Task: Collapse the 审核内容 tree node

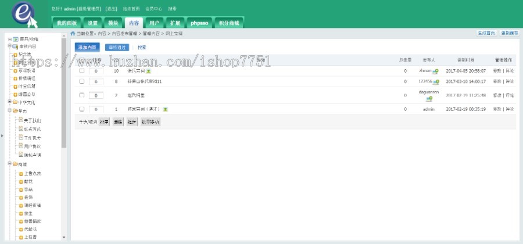Action: point(10,46)
